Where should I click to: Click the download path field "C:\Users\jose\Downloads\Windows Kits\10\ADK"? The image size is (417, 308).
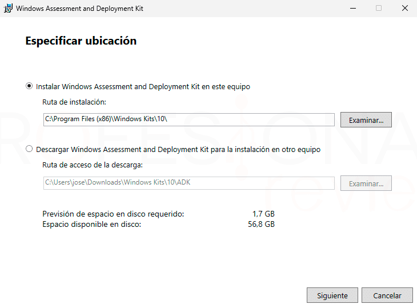click(189, 183)
